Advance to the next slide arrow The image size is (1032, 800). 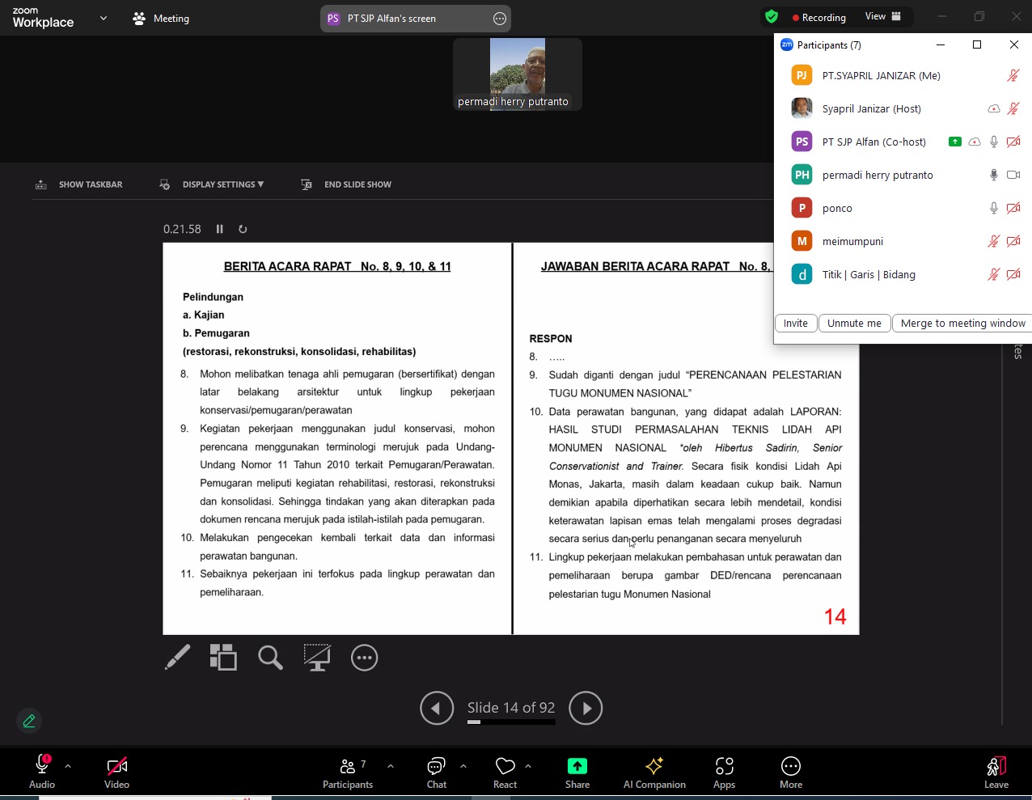586,709
